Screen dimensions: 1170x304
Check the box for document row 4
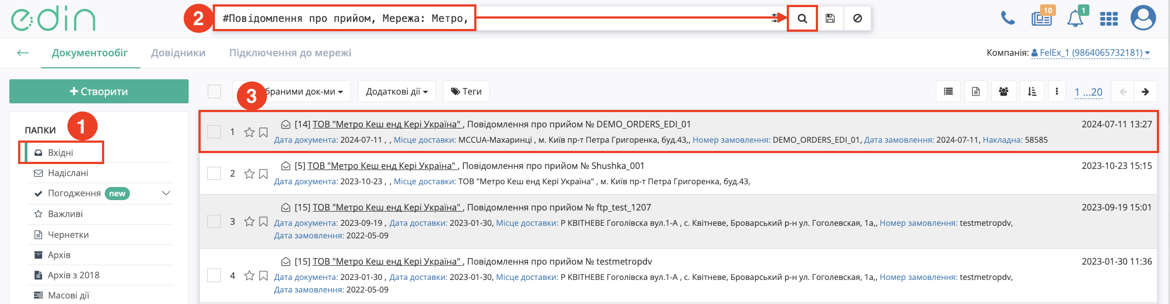[x=214, y=275]
